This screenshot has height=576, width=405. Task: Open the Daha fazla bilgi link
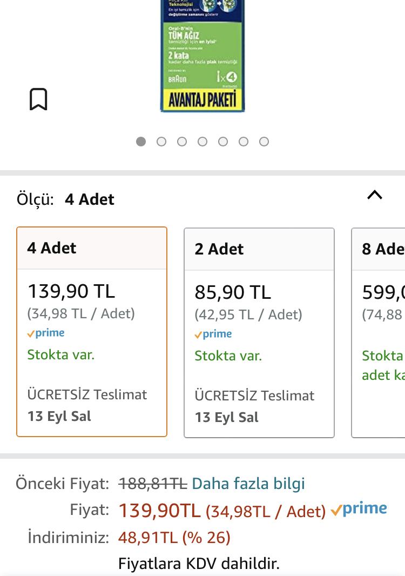pos(248,483)
